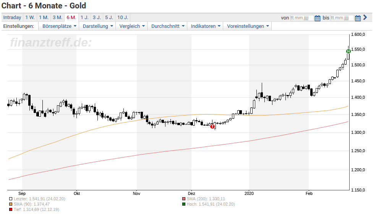Switch to the 1 W. timeframe
This screenshot has height=214, width=376.
tap(30, 18)
